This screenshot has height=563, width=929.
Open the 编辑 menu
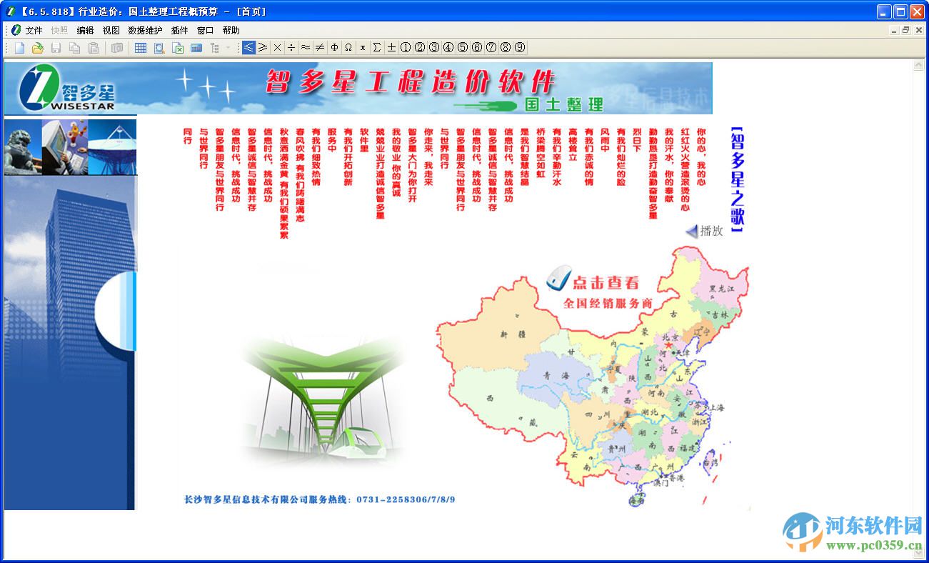pos(86,31)
